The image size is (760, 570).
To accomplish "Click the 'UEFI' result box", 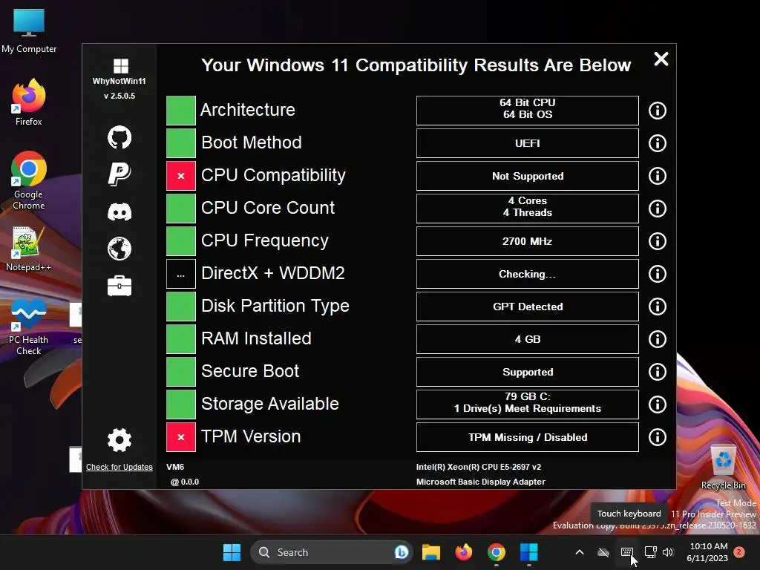I will click(x=528, y=143).
